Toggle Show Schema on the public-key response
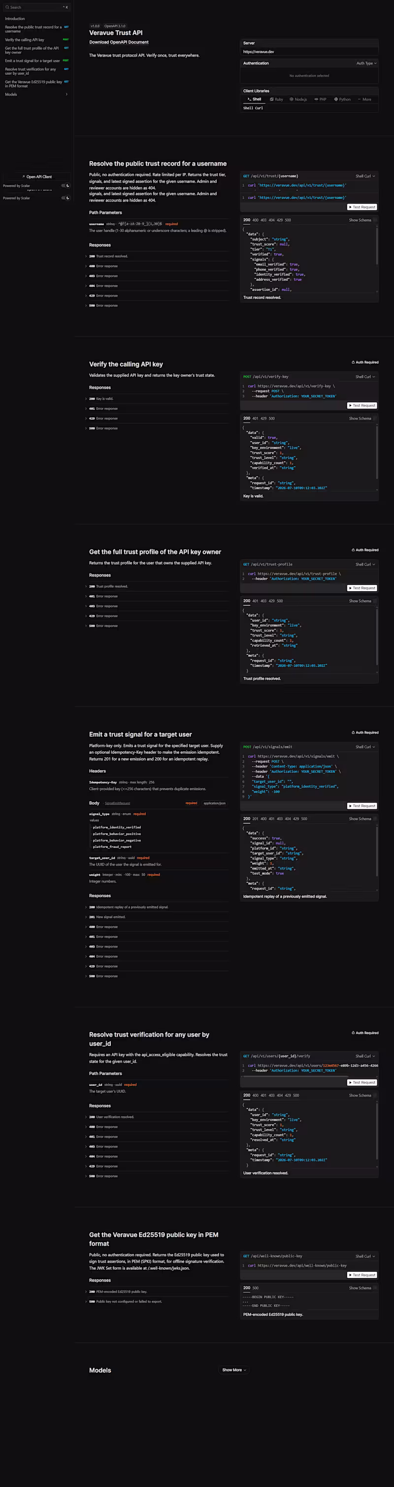 point(363,1288)
